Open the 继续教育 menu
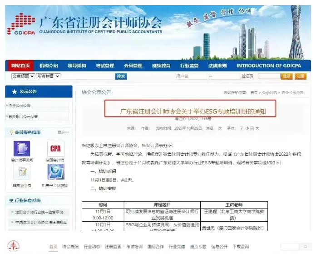This screenshot has height=254, width=316. pos(161,66)
